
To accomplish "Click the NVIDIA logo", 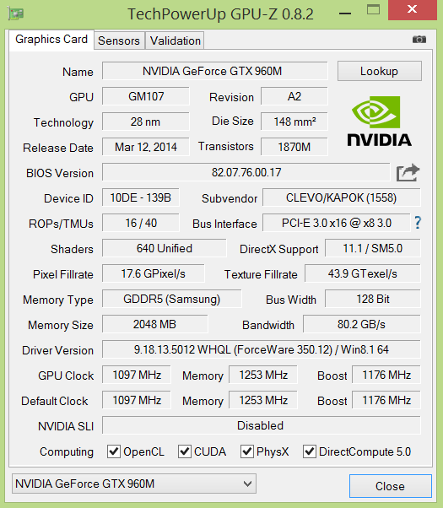I will (x=379, y=122).
